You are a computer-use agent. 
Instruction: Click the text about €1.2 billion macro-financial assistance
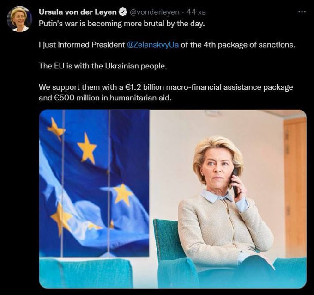[x=166, y=87]
